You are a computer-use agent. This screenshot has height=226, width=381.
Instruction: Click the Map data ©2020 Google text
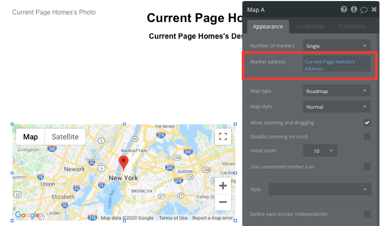point(127,218)
